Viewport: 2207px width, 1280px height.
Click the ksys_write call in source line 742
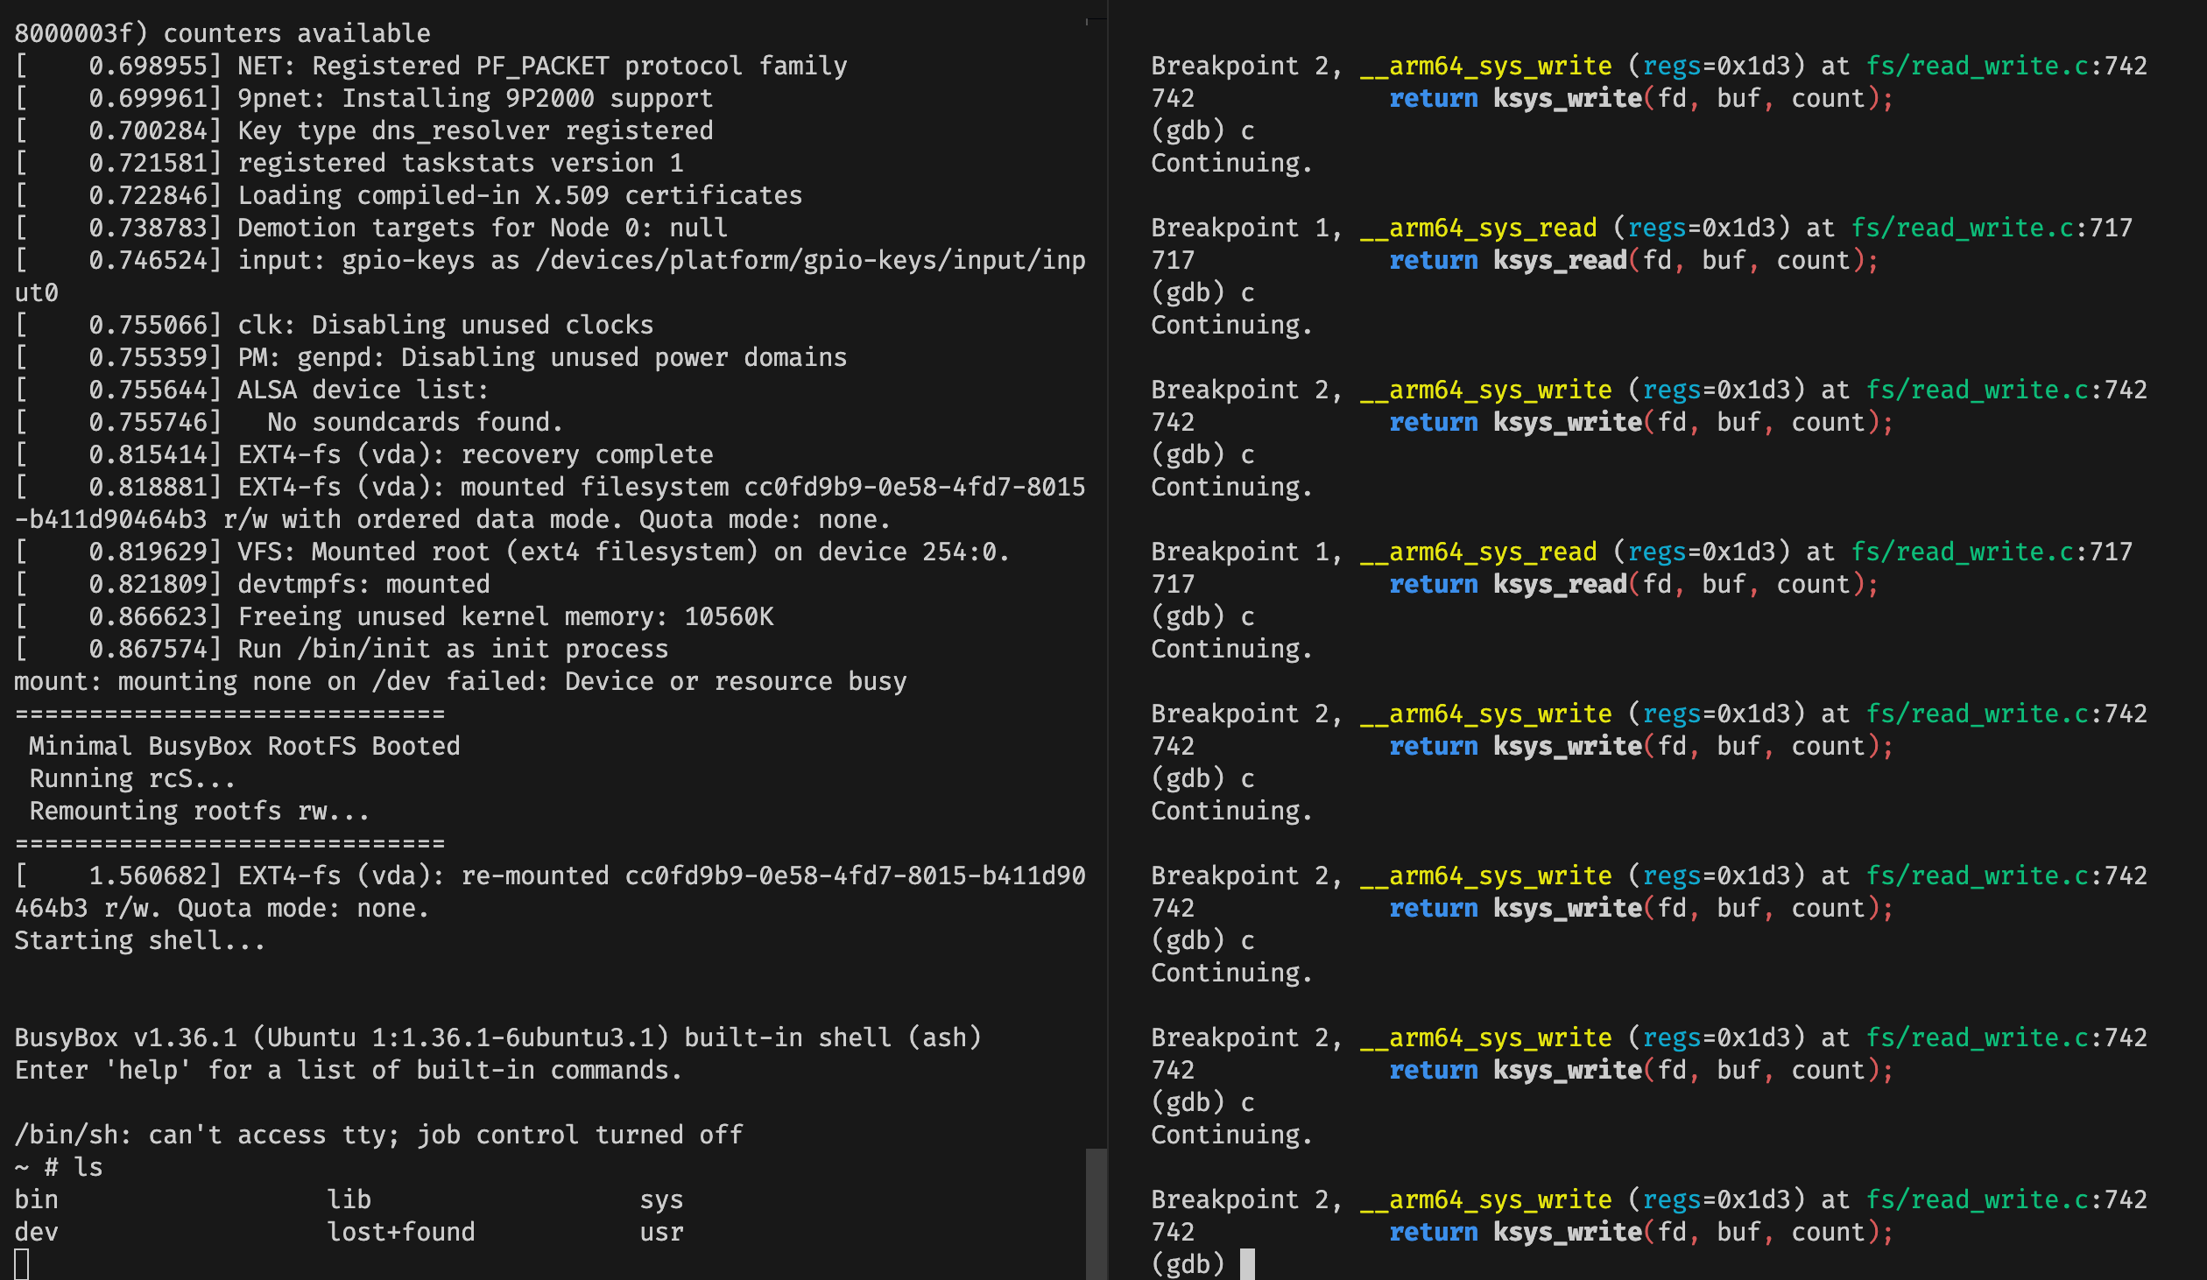(1568, 98)
